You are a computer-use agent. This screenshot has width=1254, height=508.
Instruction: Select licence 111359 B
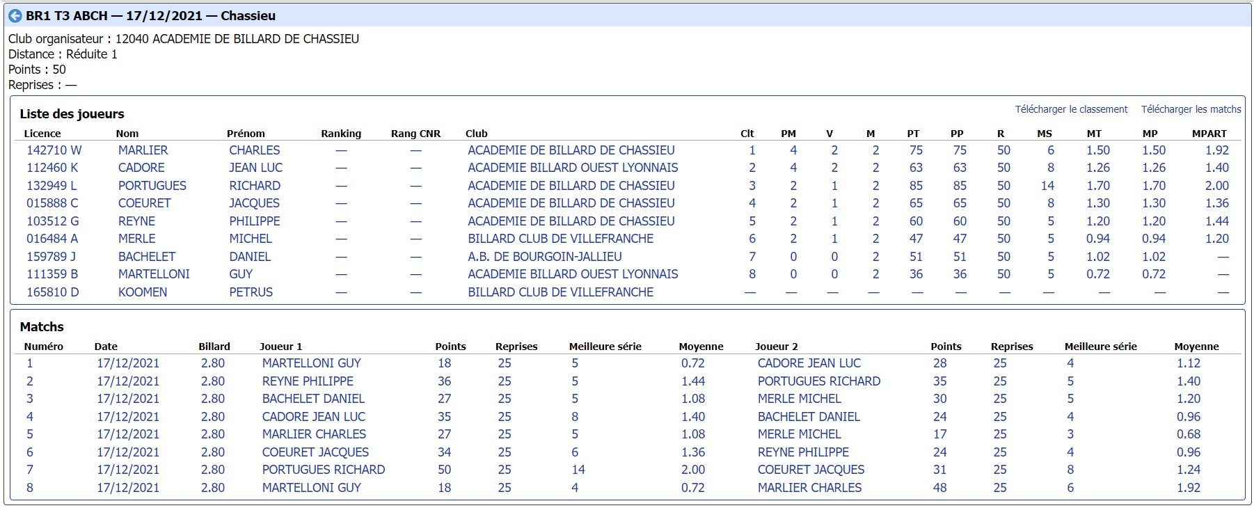click(52, 274)
